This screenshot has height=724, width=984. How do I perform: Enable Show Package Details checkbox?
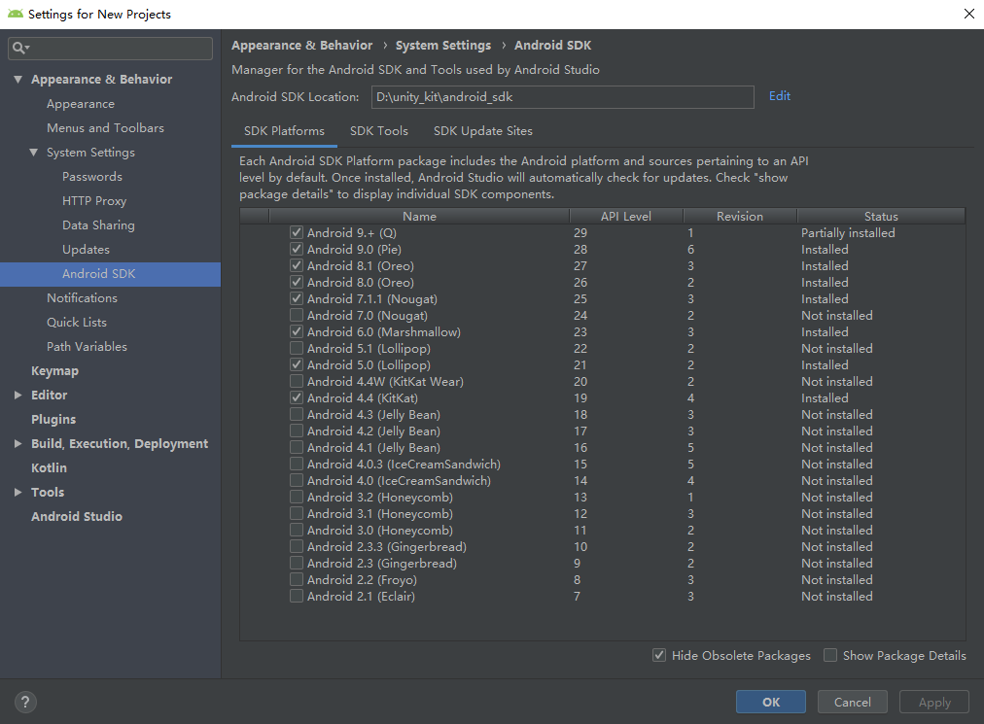click(830, 656)
